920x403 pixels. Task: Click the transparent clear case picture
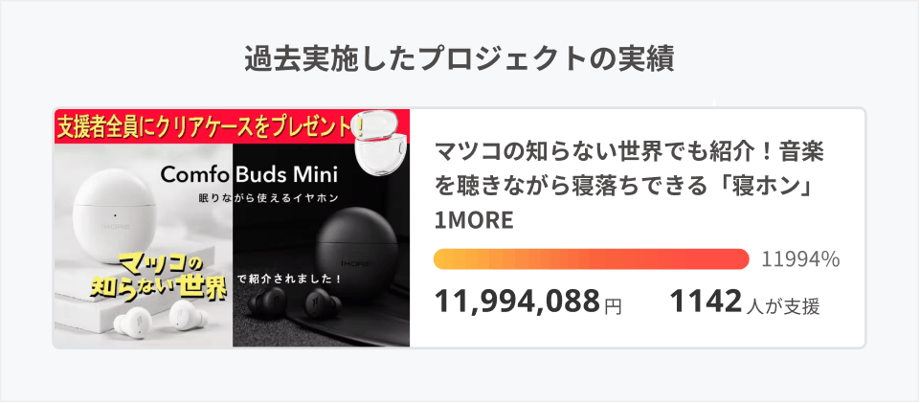(x=384, y=146)
